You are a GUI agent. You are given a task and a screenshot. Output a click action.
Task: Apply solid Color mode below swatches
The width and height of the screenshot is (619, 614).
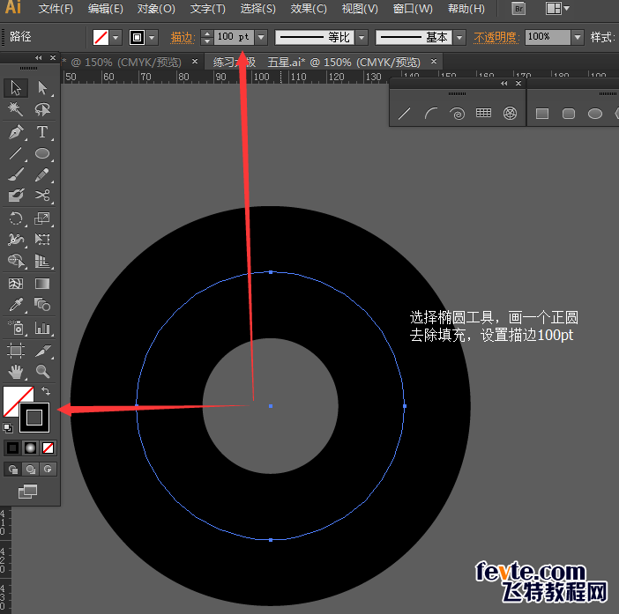(x=12, y=448)
